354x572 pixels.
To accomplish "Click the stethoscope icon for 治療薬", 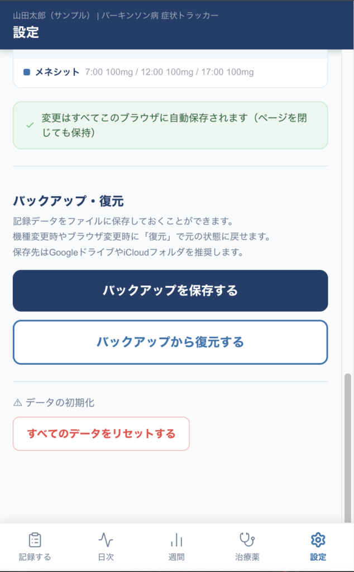I will point(247,539).
